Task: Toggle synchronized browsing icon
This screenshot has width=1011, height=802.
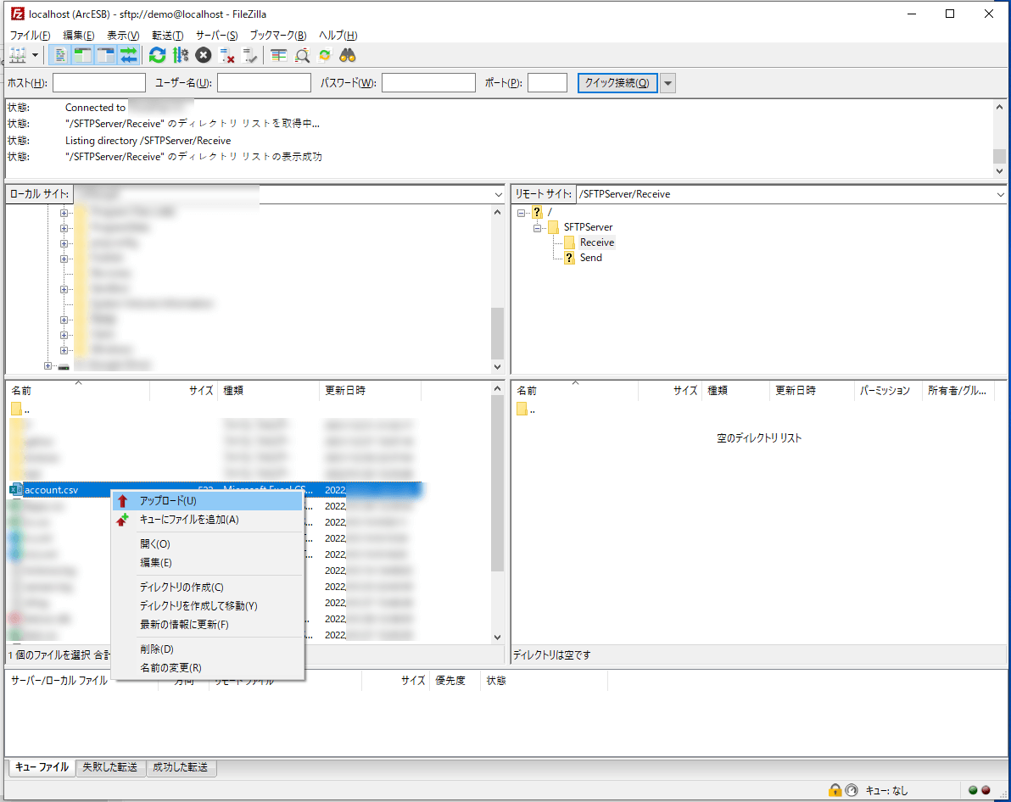Action: (x=325, y=55)
